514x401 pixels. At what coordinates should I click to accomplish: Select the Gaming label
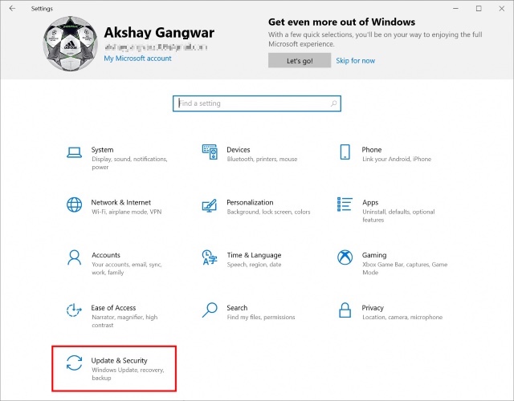click(x=374, y=255)
